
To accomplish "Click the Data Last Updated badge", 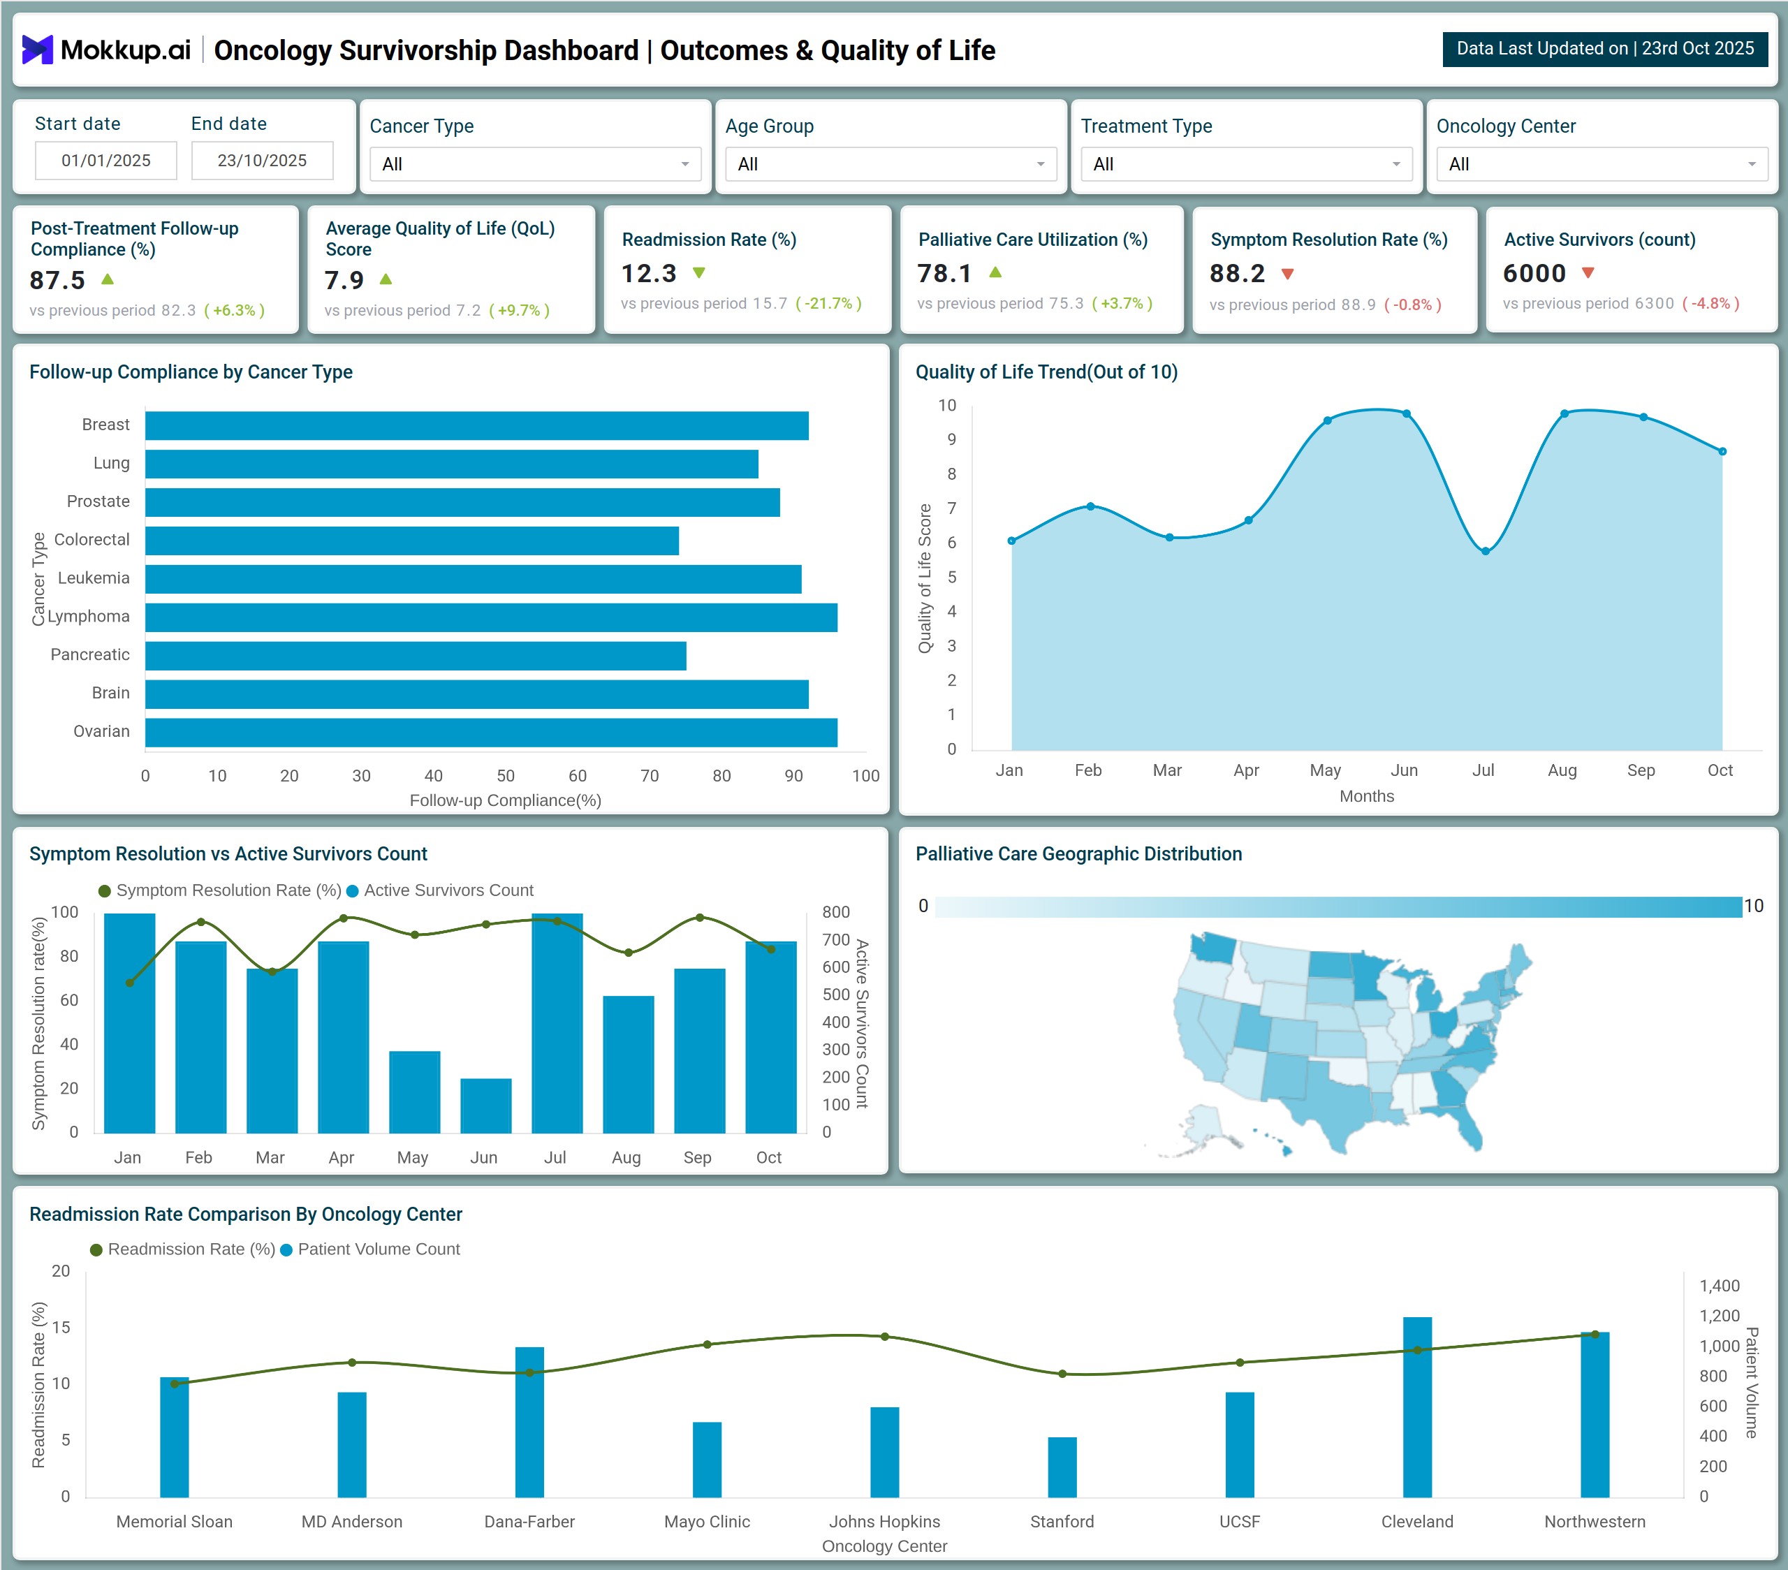I will coord(1605,49).
